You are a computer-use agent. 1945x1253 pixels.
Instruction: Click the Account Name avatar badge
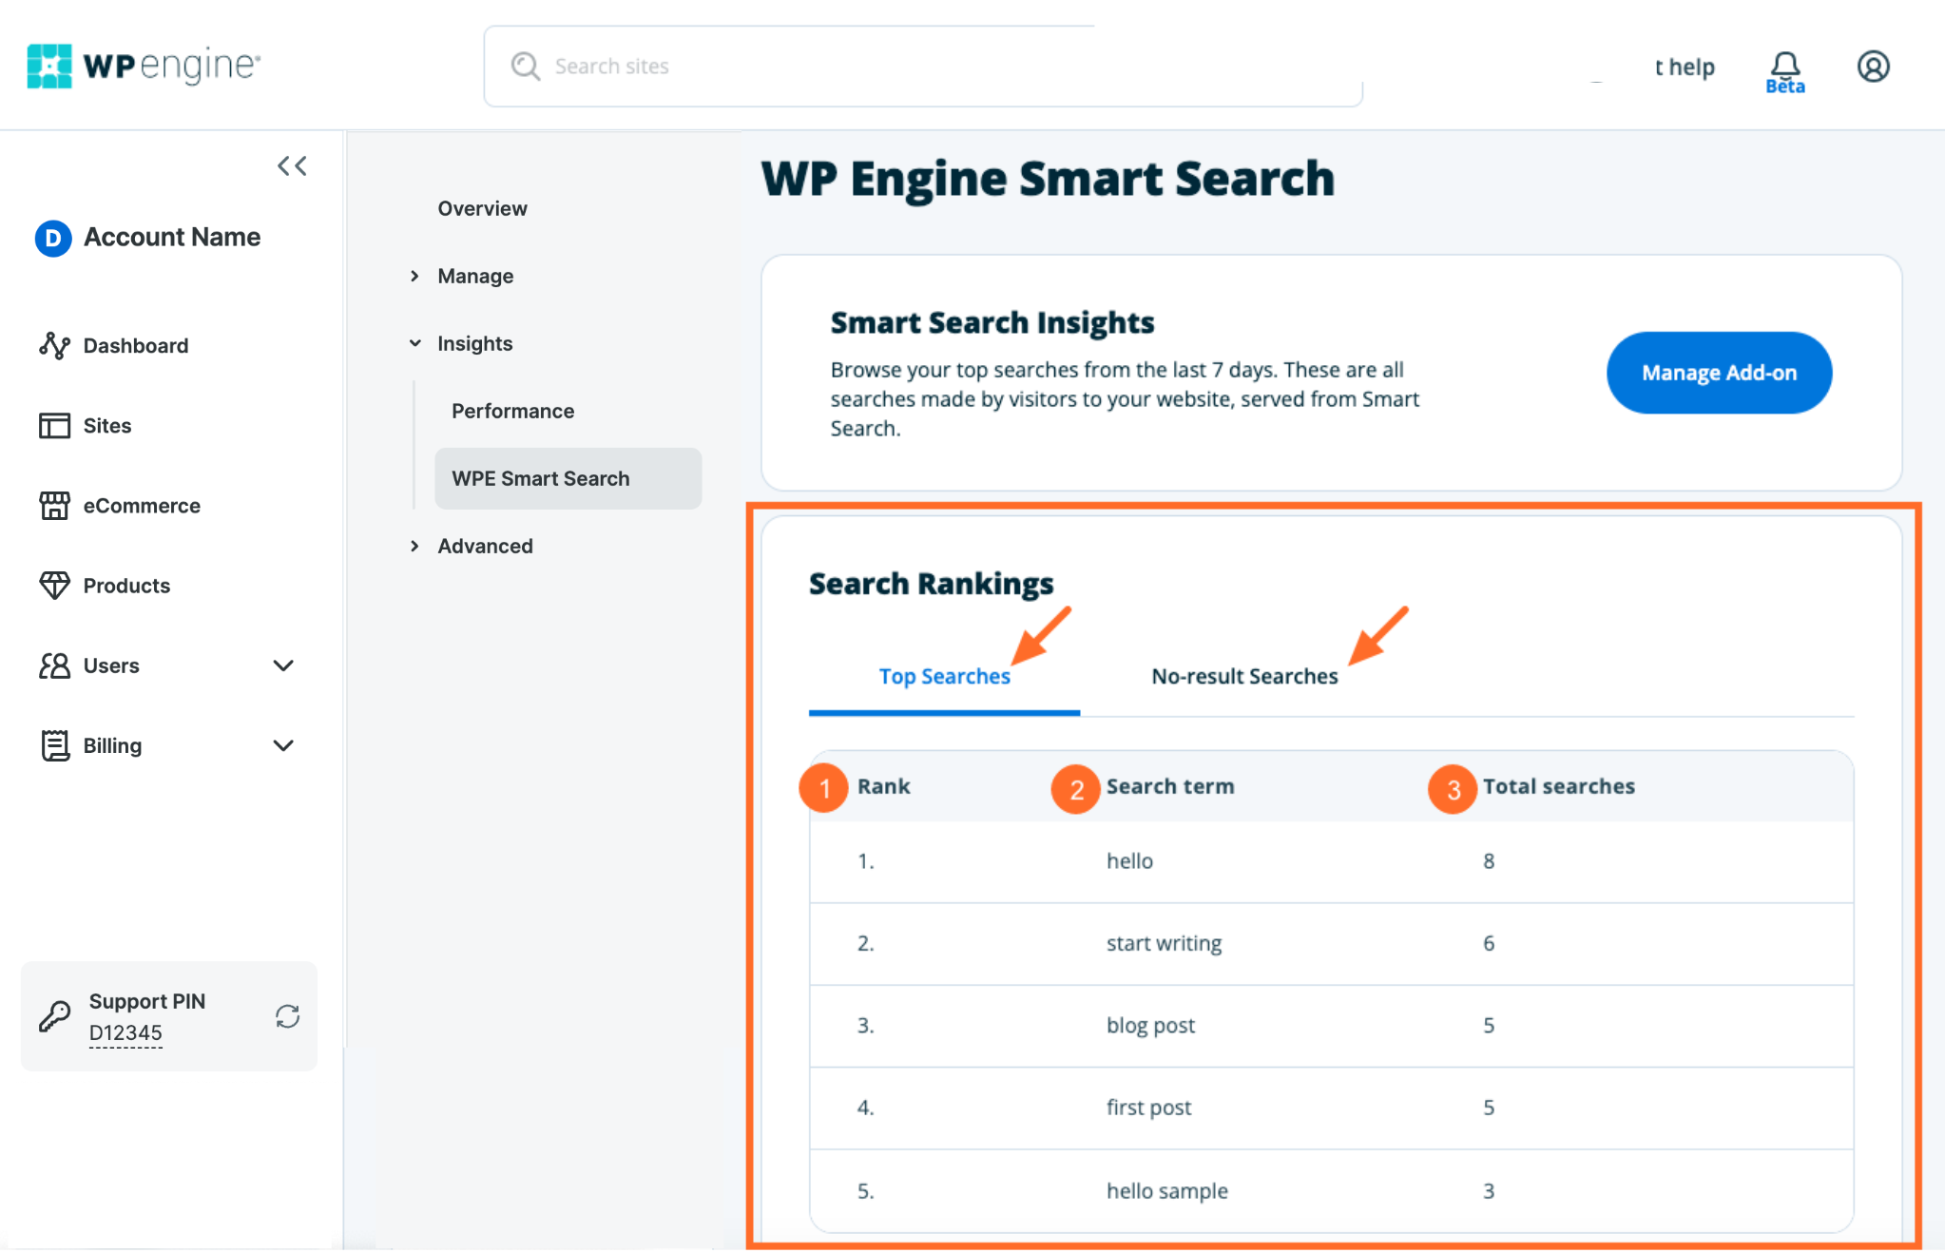(52, 238)
